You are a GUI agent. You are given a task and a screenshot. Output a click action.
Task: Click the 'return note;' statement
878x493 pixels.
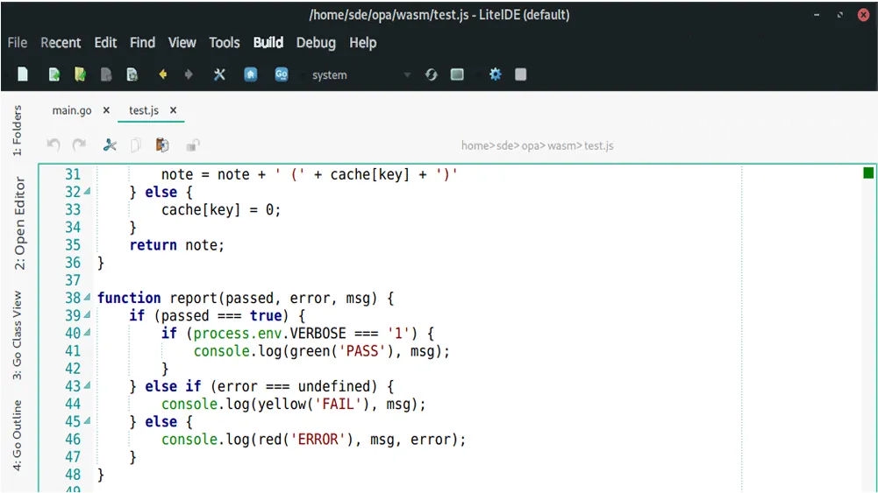coord(177,245)
